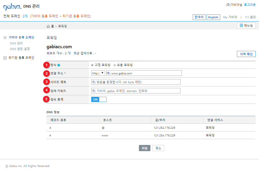This screenshot has height=172, width=259.
Task: Open My 가비아 link
Action: click(230, 17)
